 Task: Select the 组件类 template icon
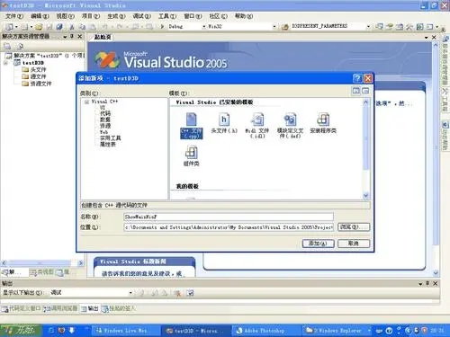click(x=191, y=155)
